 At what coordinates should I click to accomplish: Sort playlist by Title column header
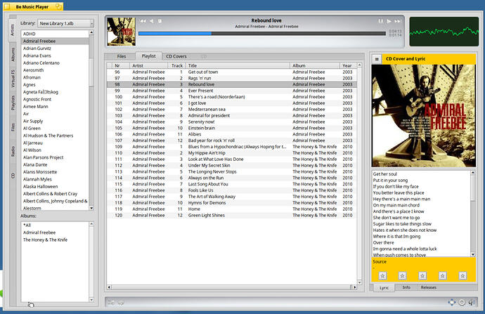pyautogui.click(x=238, y=65)
